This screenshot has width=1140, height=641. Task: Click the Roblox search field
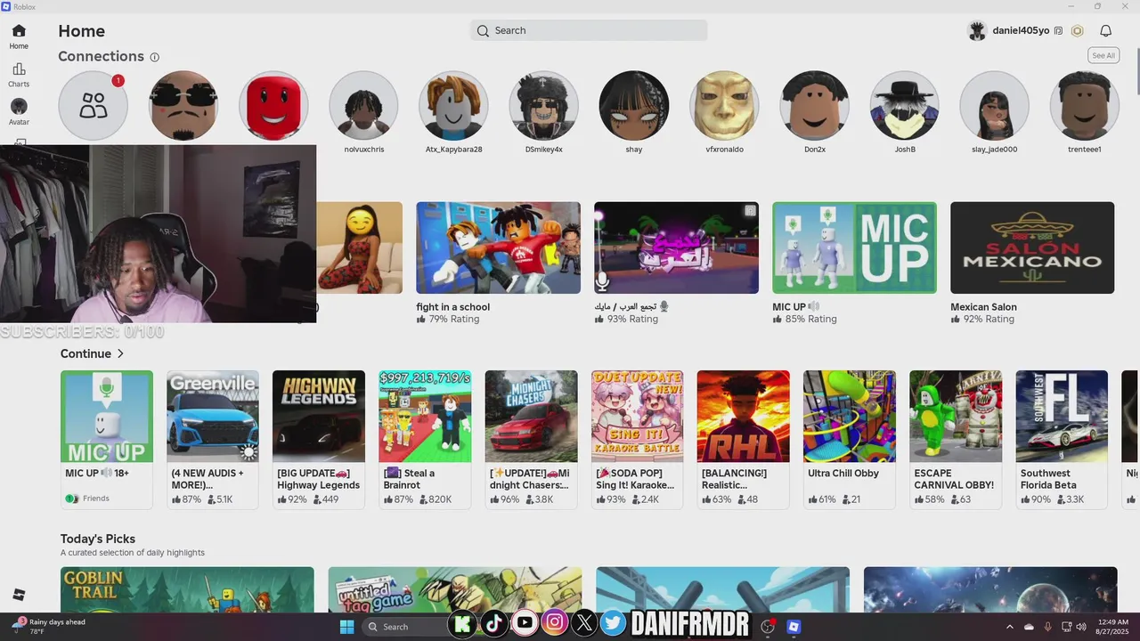pos(589,30)
